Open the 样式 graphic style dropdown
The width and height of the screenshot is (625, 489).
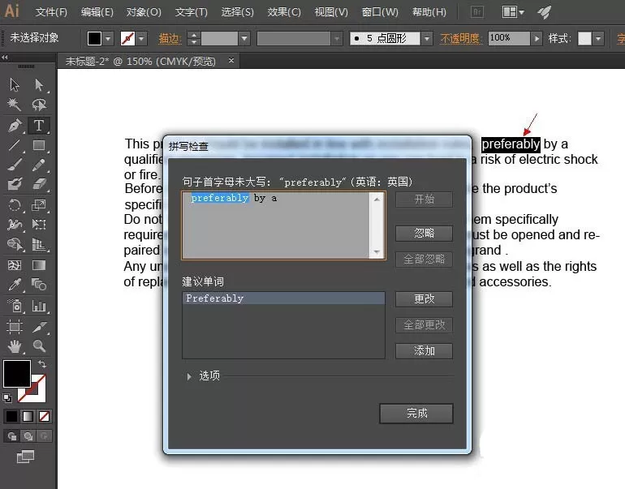(598, 39)
